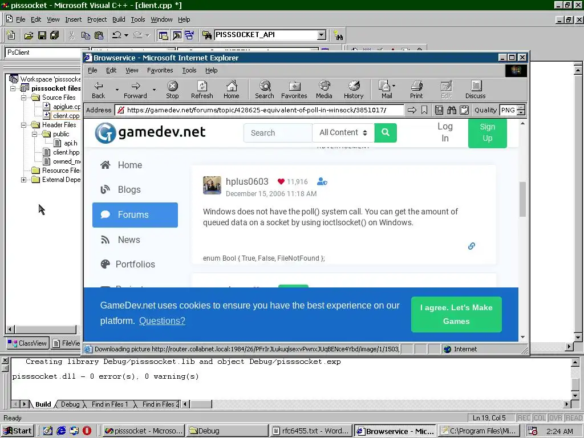584x438 pixels.
Task: Click the Search help binoculars icon far right
Action: [338, 35]
